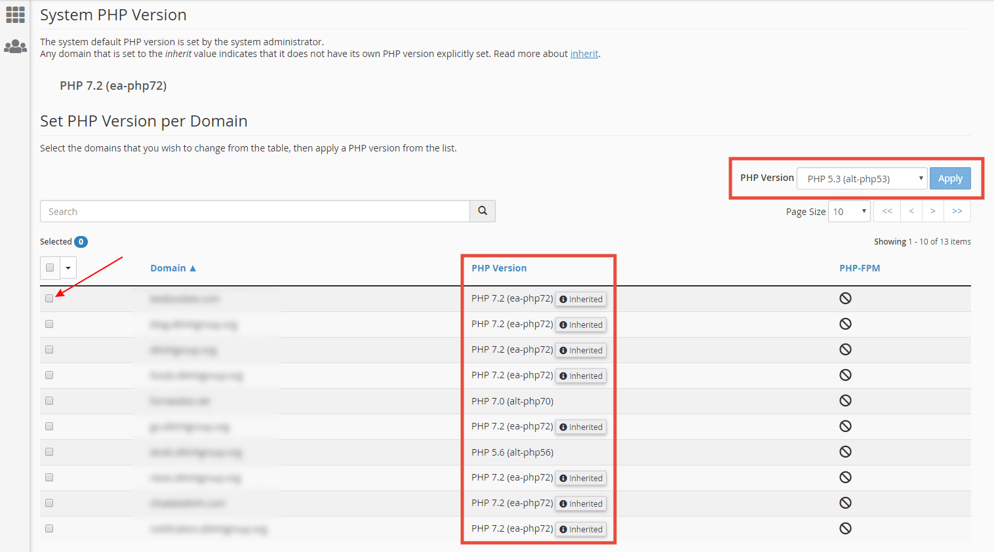Image resolution: width=994 pixels, height=552 pixels.
Task: Open the inherit documentation link
Action: [584, 54]
